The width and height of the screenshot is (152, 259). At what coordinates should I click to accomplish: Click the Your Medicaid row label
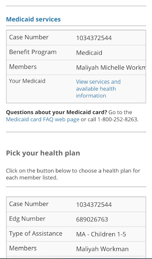pyautogui.click(x=27, y=81)
